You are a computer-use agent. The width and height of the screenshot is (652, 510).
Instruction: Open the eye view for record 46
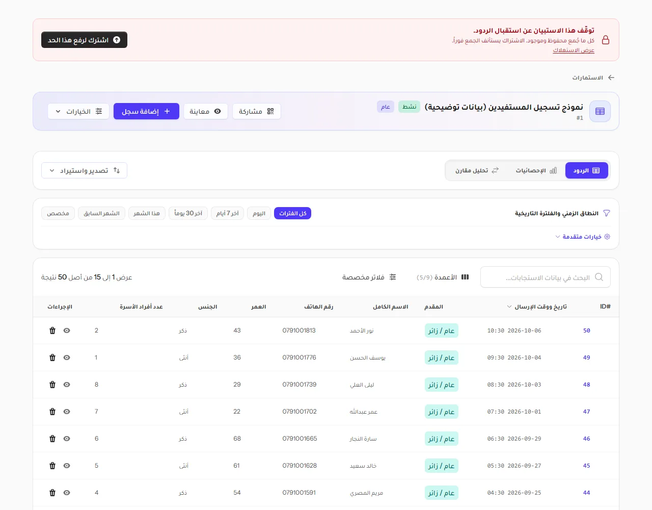click(x=67, y=439)
